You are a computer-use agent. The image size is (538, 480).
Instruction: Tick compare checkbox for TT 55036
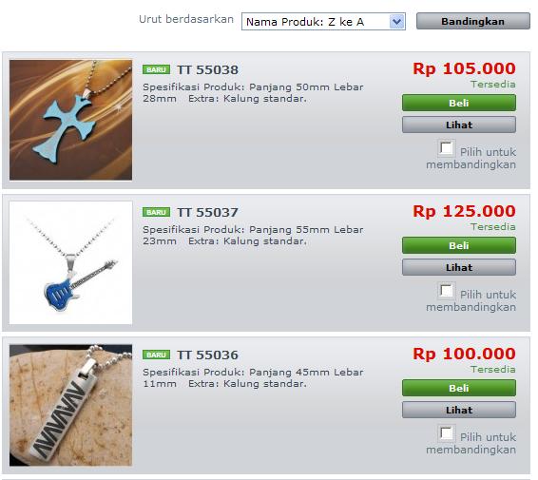click(446, 433)
